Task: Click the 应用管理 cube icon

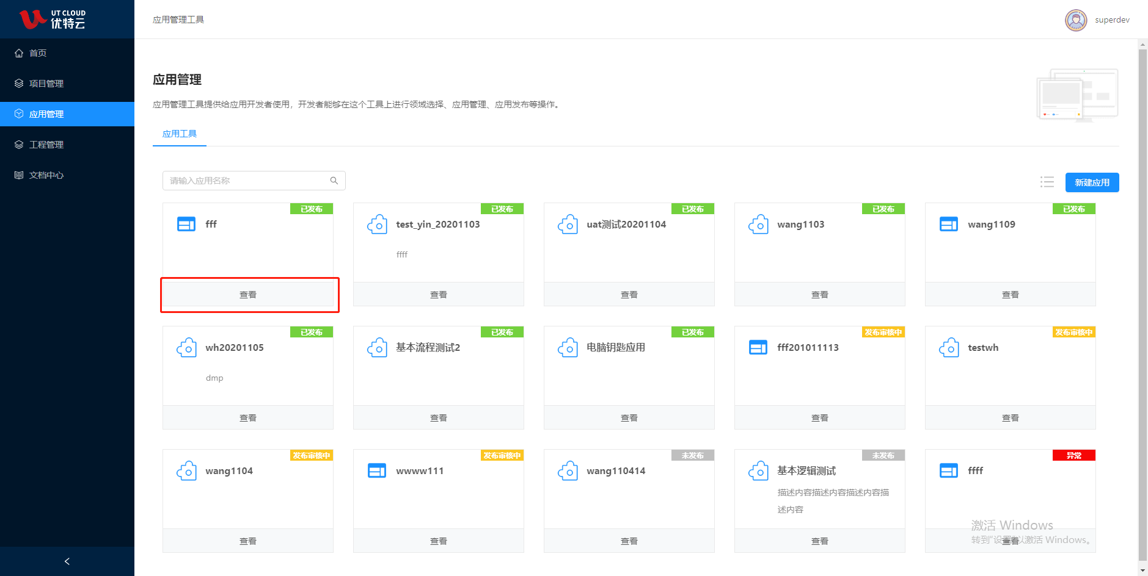Action: [x=19, y=114]
